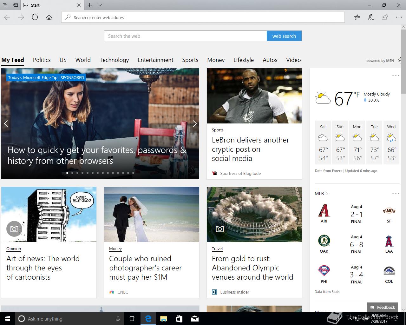Open OAK vs LAA 6-8 final score

pos(357,244)
